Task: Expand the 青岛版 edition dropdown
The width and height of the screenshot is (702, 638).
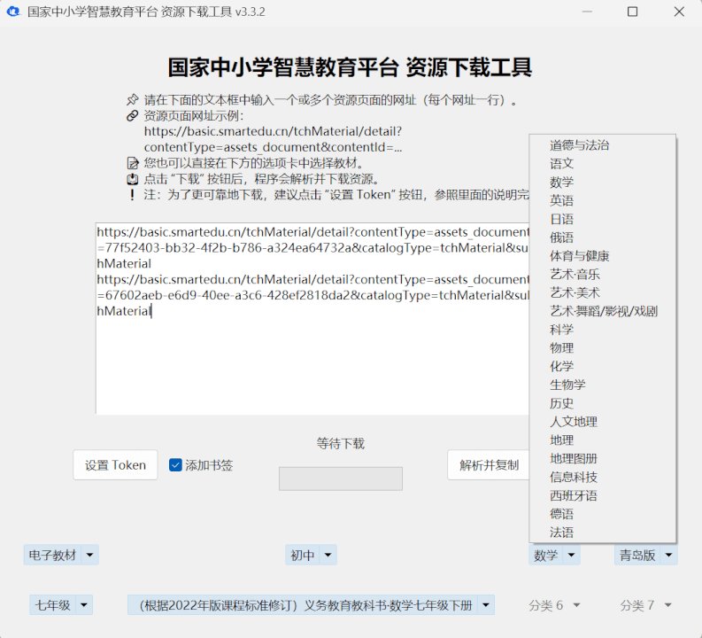Action: point(646,555)
